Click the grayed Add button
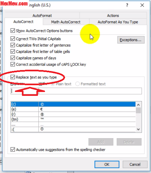This screenshot has width=151, height=173. pyautogui.click(x=101, y=142)
